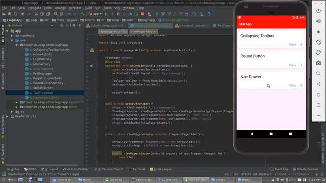Expand Gradle Scripts node
This screenshot has height=183, width=326.
[7, 116]
